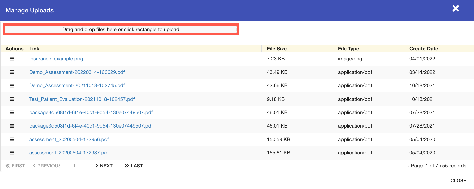
Task: Open Insurance_example.png link
Action: pos(56,59)
